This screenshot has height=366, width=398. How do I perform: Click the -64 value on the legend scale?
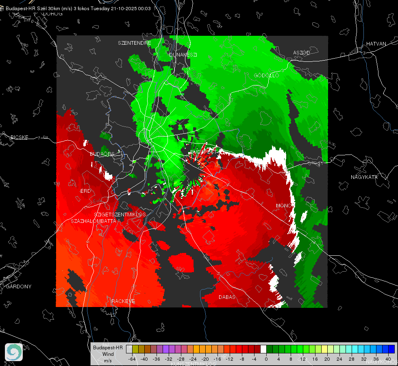pyautogui.click(x=132, y=359)
